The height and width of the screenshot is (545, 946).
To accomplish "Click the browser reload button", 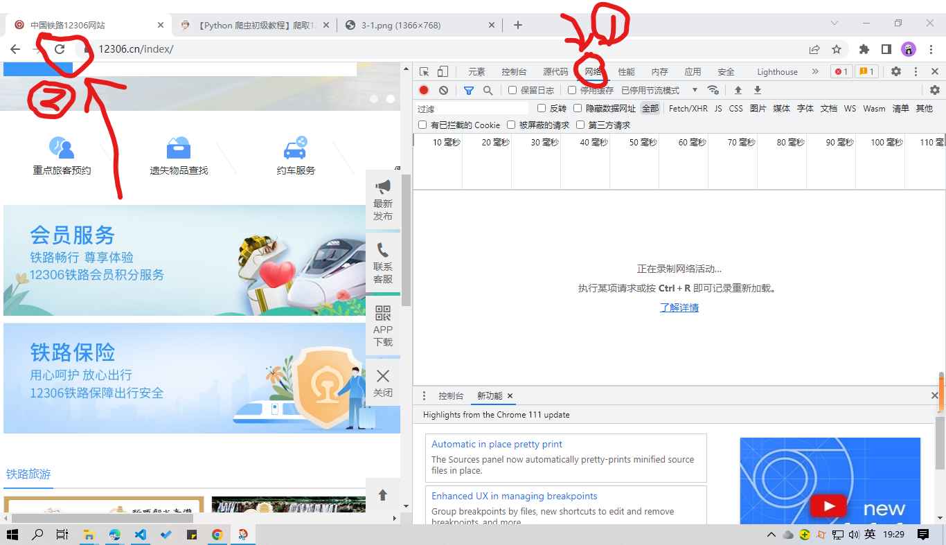I will coord(60,49).
